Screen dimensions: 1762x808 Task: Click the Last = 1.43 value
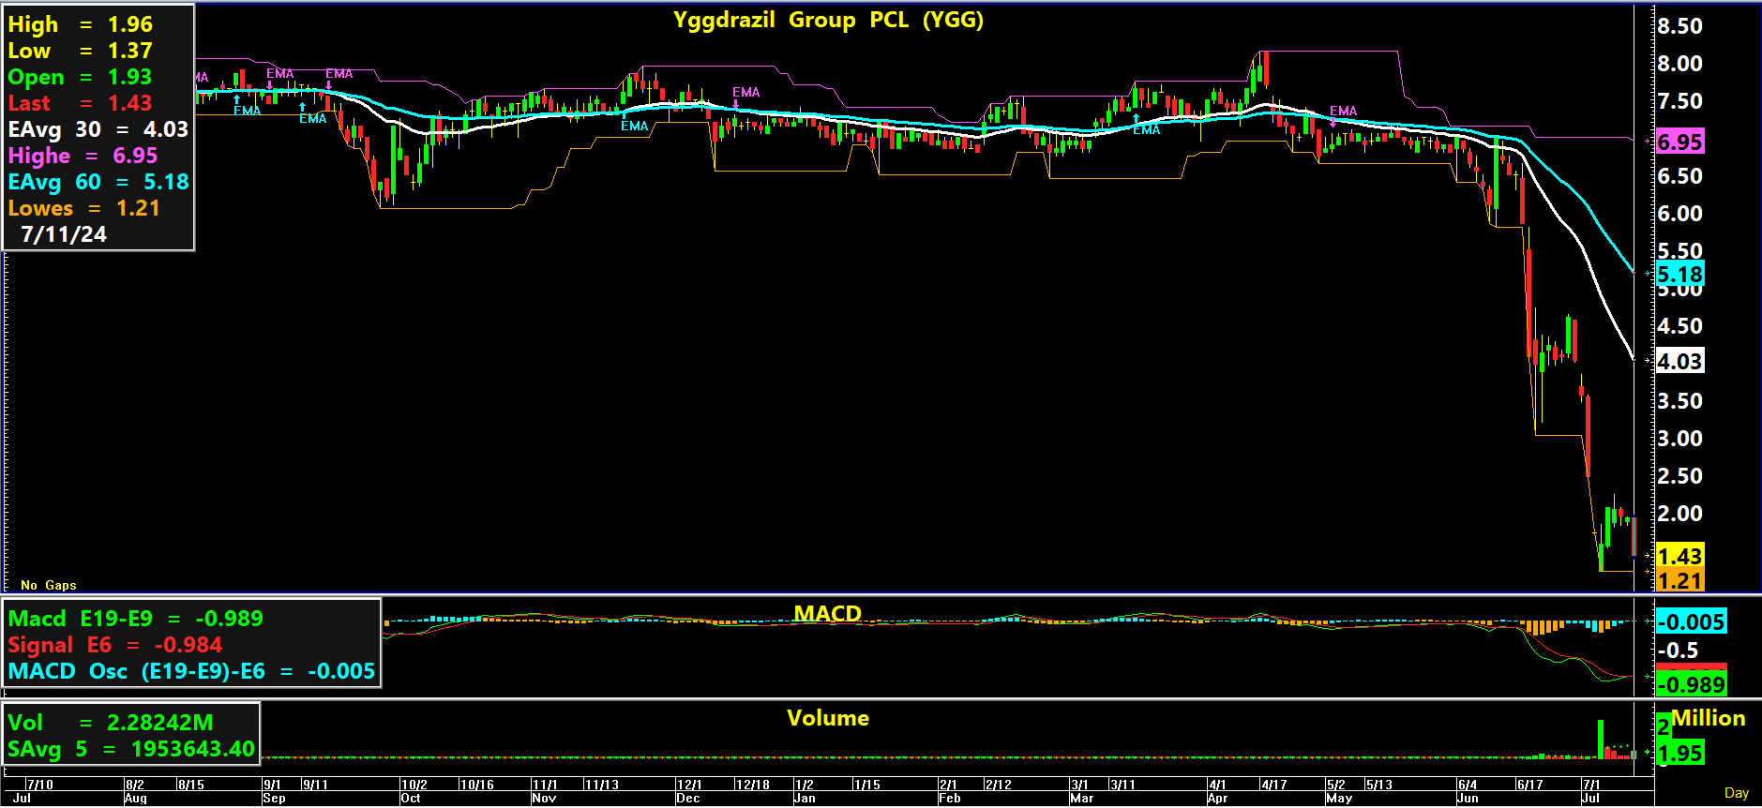pos(80,103)
